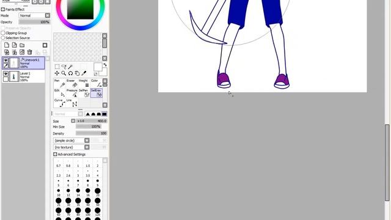Swap foreground and background colors
The height and width of the screenshot is (220, 391).
105,65
